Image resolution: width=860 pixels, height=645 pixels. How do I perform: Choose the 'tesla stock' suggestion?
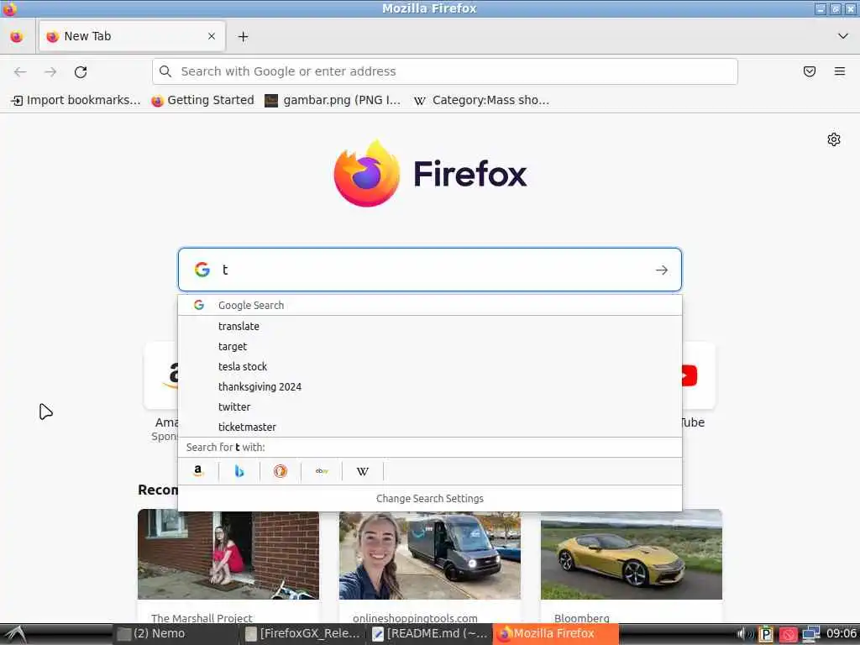coord(430,366)
